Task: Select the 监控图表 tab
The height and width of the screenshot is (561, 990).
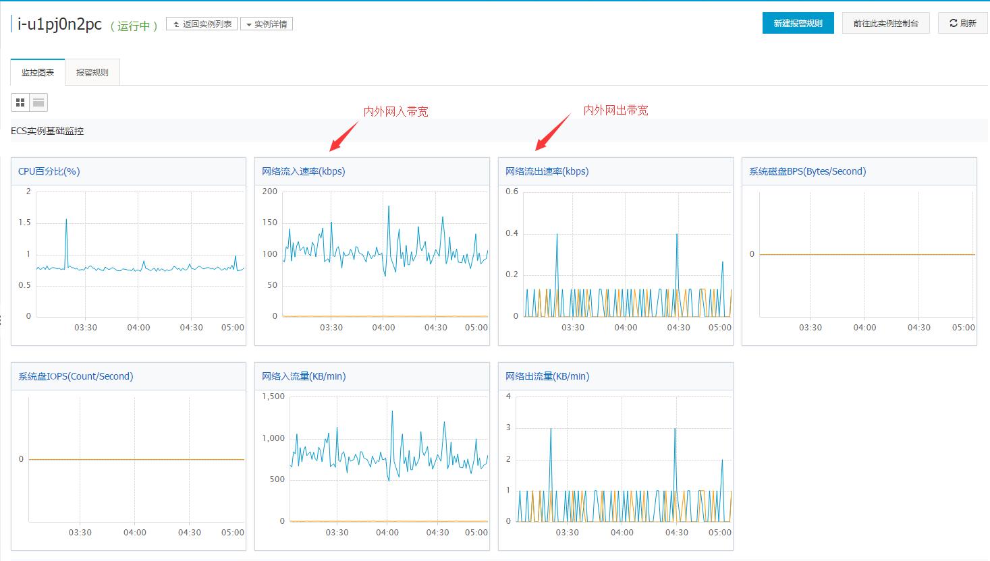Action: point(38,72)
